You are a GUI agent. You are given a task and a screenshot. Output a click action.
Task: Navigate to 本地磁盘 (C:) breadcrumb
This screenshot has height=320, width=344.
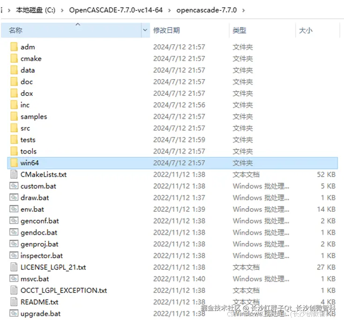36,10
